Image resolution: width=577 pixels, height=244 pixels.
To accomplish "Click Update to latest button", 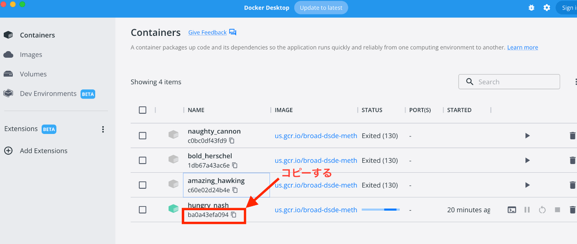I will point(321,8).
